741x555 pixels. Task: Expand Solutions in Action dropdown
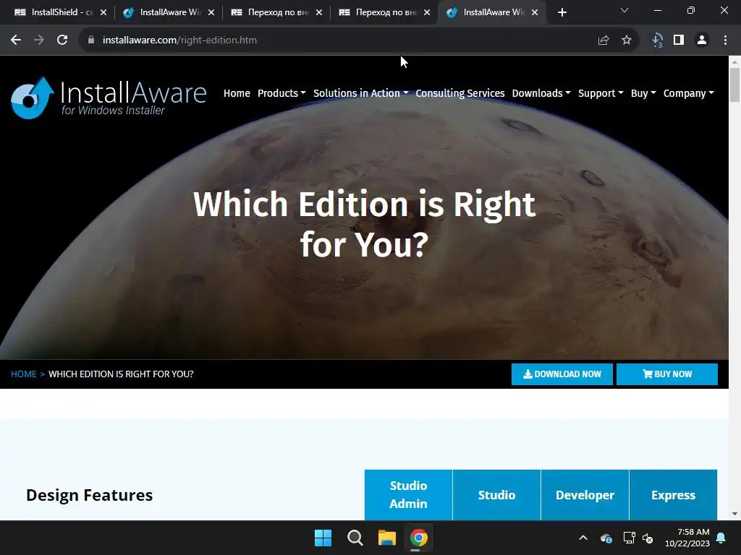click(360, 93)
